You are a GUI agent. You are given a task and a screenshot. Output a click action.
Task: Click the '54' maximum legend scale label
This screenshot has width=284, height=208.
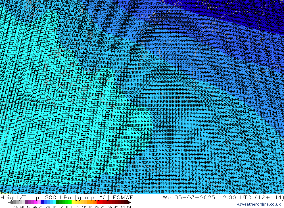click(129, 207)
